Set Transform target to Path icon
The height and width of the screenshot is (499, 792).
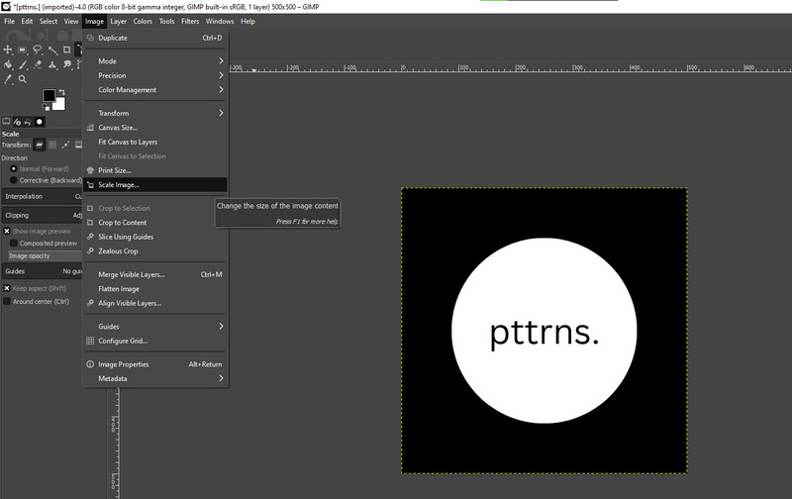click(65, 145)
